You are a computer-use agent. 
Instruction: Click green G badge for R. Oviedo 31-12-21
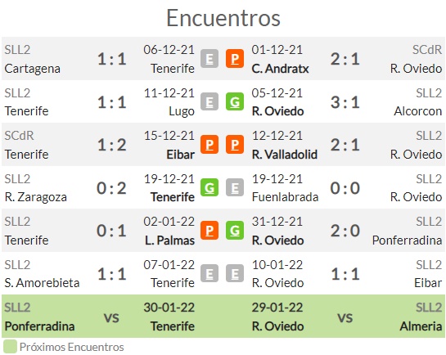click(x=235, y=231)
